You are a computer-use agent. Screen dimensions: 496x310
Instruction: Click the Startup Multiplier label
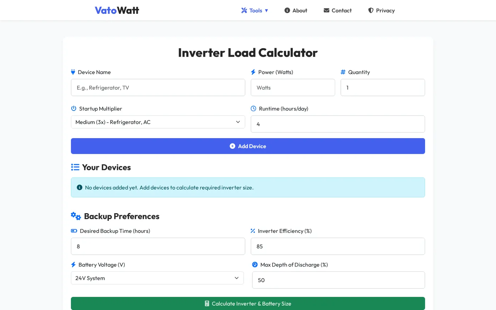[101, 109]
